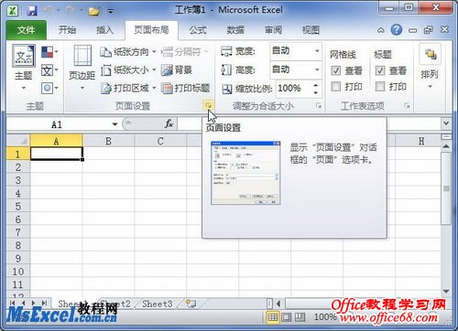Switch to Sheet3 tab
458x331 pixels.
tap(158, 304)
